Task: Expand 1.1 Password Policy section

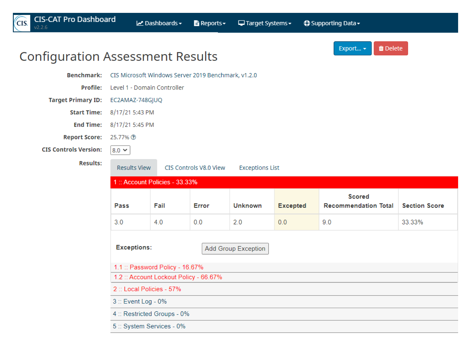Action: click(284, 267)
